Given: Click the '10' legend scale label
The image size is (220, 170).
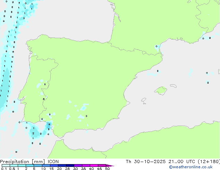Looking at the screenshot, I should tap(43, 169).
